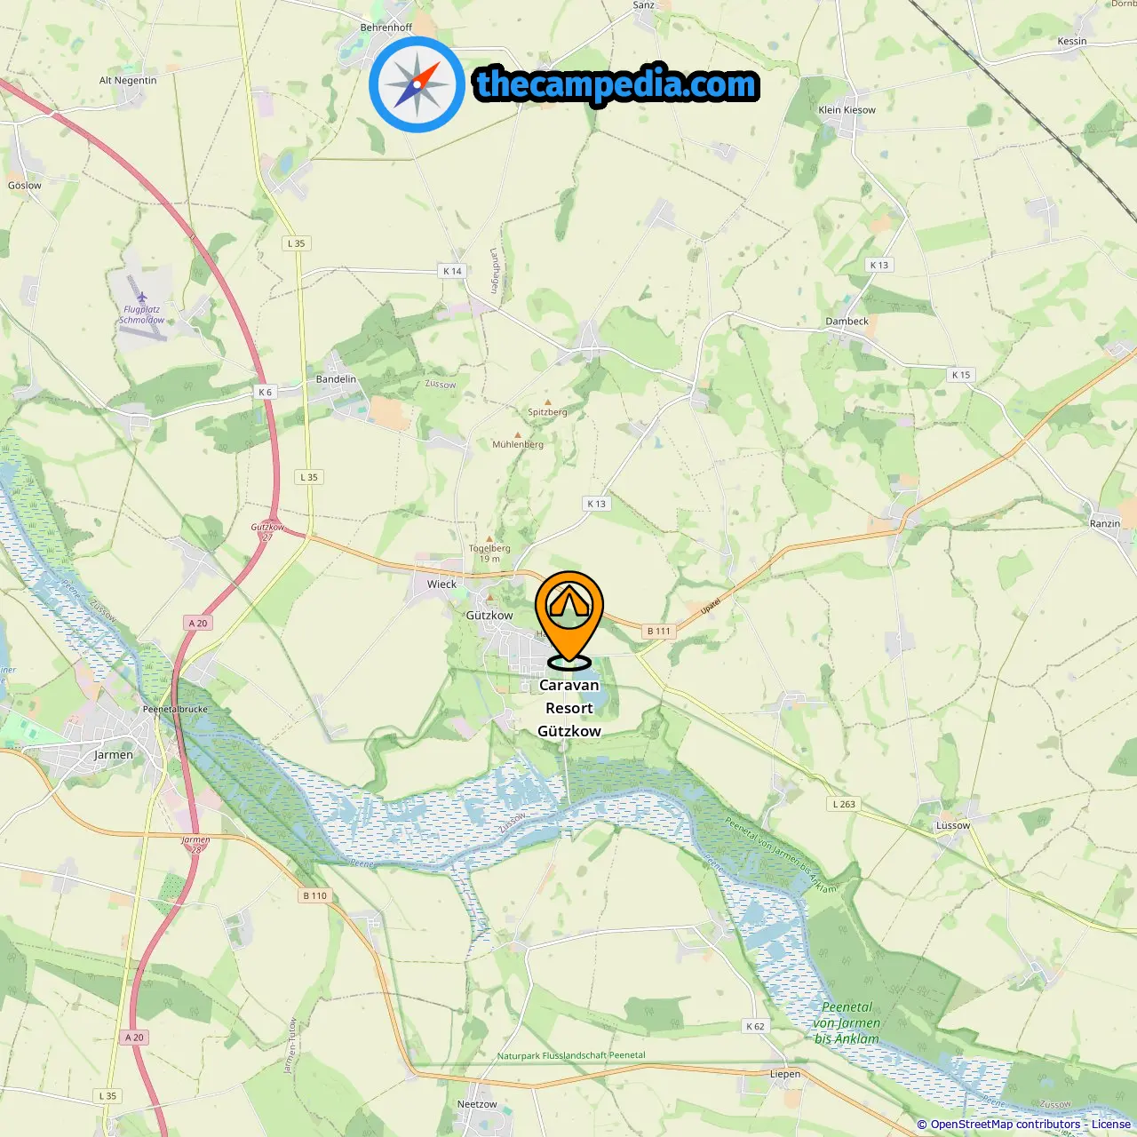Click the Caravan Resort Gützkow label

[569, 708]
